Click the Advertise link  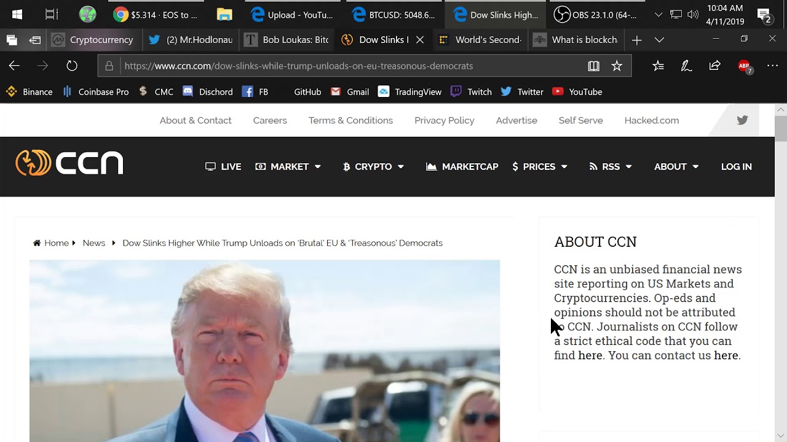click(x=516, y=120)
